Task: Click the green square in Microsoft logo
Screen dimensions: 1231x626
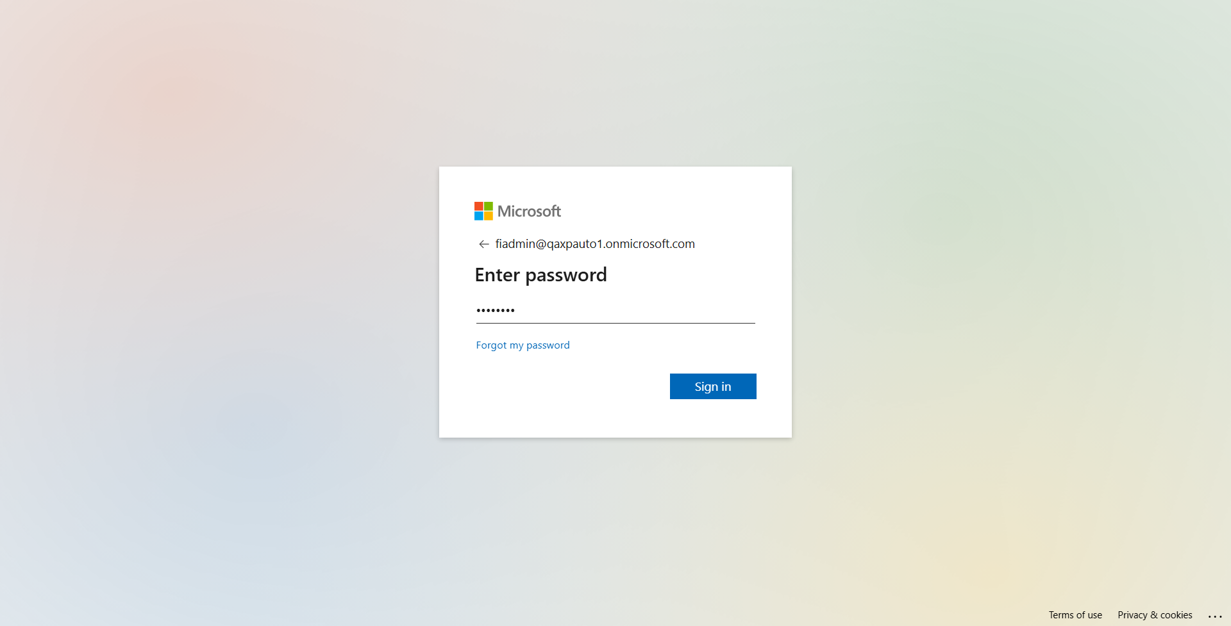Action: pos(489,206)
